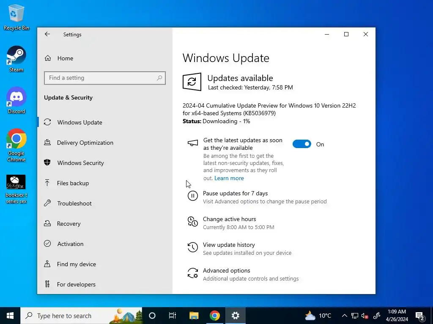Select the Windows Update sync icon in sidebar
Screen dimensions: 433x324
coord(47,122)
